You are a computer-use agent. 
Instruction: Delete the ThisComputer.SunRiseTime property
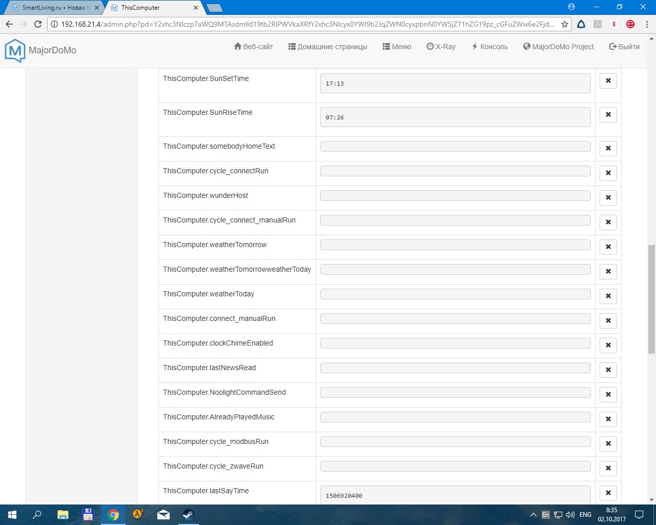(x=608, y=114)
